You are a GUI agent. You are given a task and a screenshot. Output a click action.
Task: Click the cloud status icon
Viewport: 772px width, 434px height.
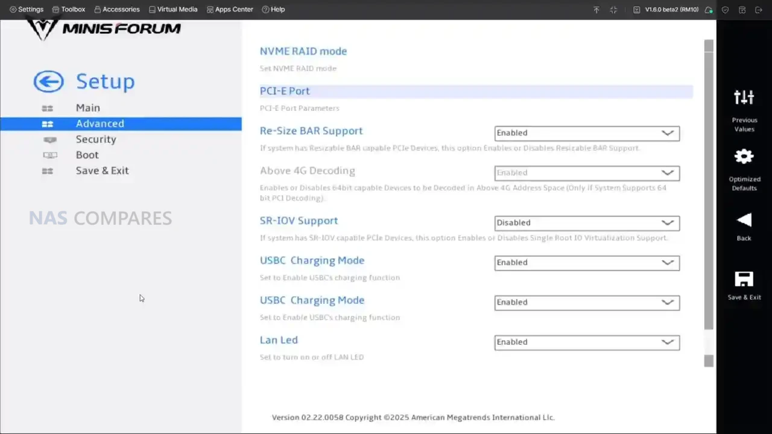709,10
